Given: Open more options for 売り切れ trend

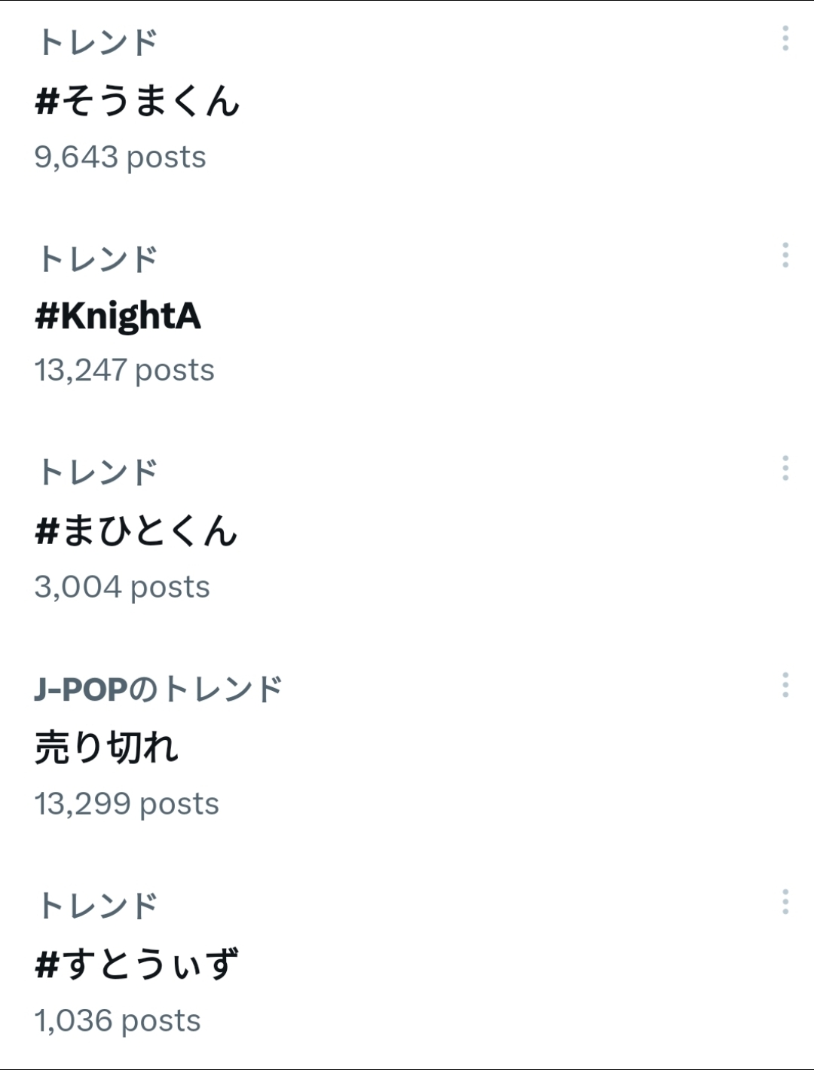Looking at the screenshot, I should (x=785, y=685).
